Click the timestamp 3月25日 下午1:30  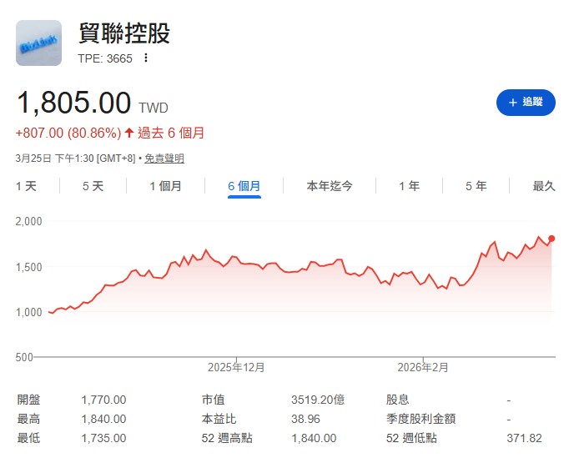55,159
